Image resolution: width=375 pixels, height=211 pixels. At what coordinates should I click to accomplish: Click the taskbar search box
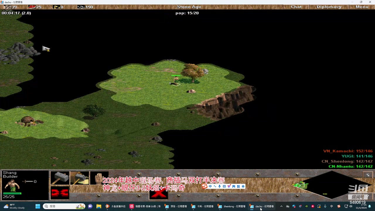pyautogui.click(x=64, y=206)
